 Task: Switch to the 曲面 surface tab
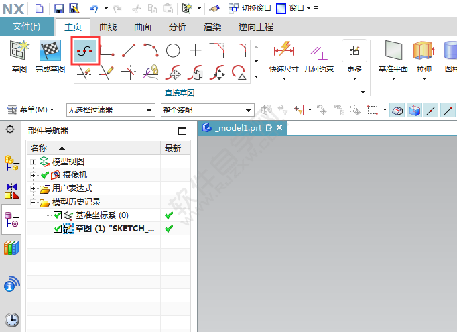[x=143, y=27]
